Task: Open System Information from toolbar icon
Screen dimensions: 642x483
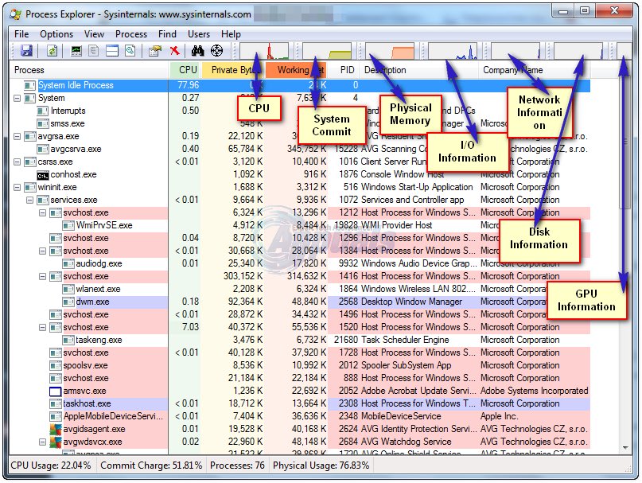Action: tap(76, 51)
